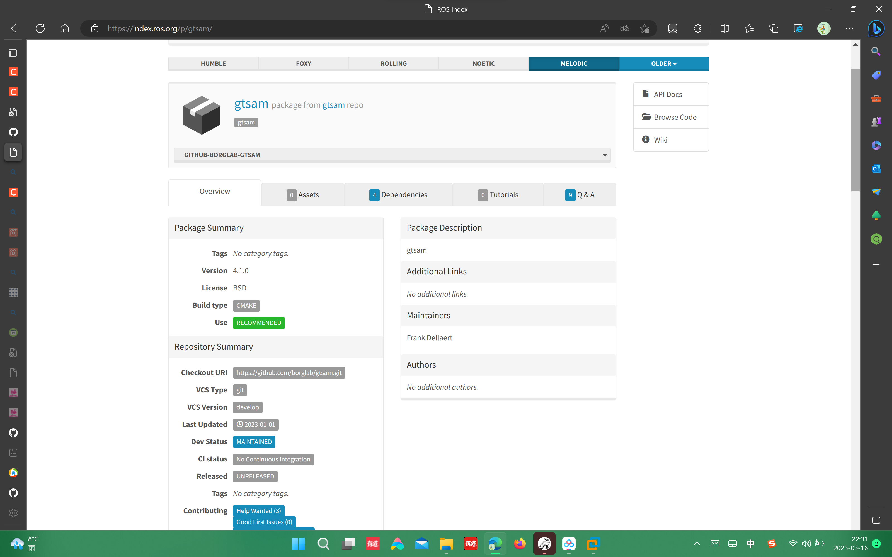Switch to the Overview tab
892x557 pixels.
(215, 192)
